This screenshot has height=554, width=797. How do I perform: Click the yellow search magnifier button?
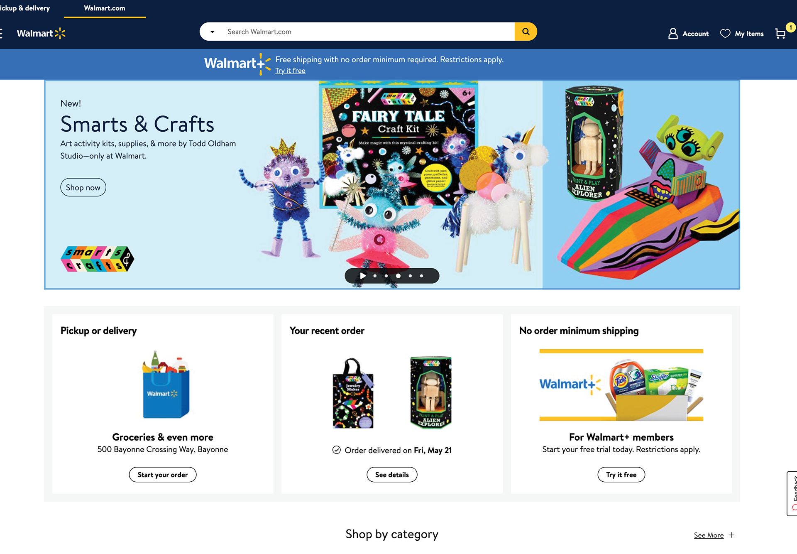526,32
